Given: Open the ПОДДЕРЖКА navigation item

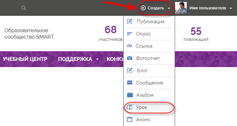Looking at the screenshot, I should pyautogui.click(x=75, y=59).
